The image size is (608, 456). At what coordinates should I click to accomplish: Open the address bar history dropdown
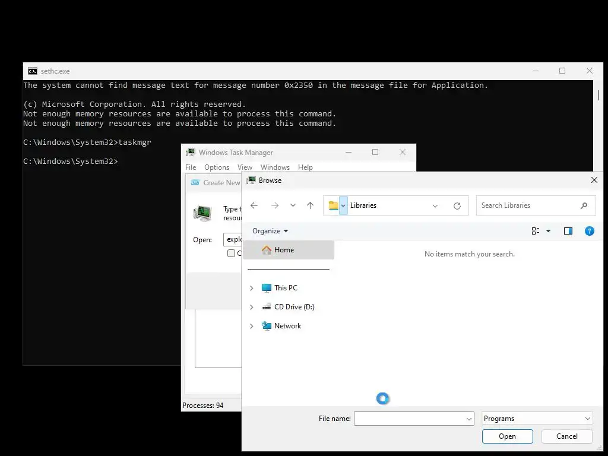435,206
